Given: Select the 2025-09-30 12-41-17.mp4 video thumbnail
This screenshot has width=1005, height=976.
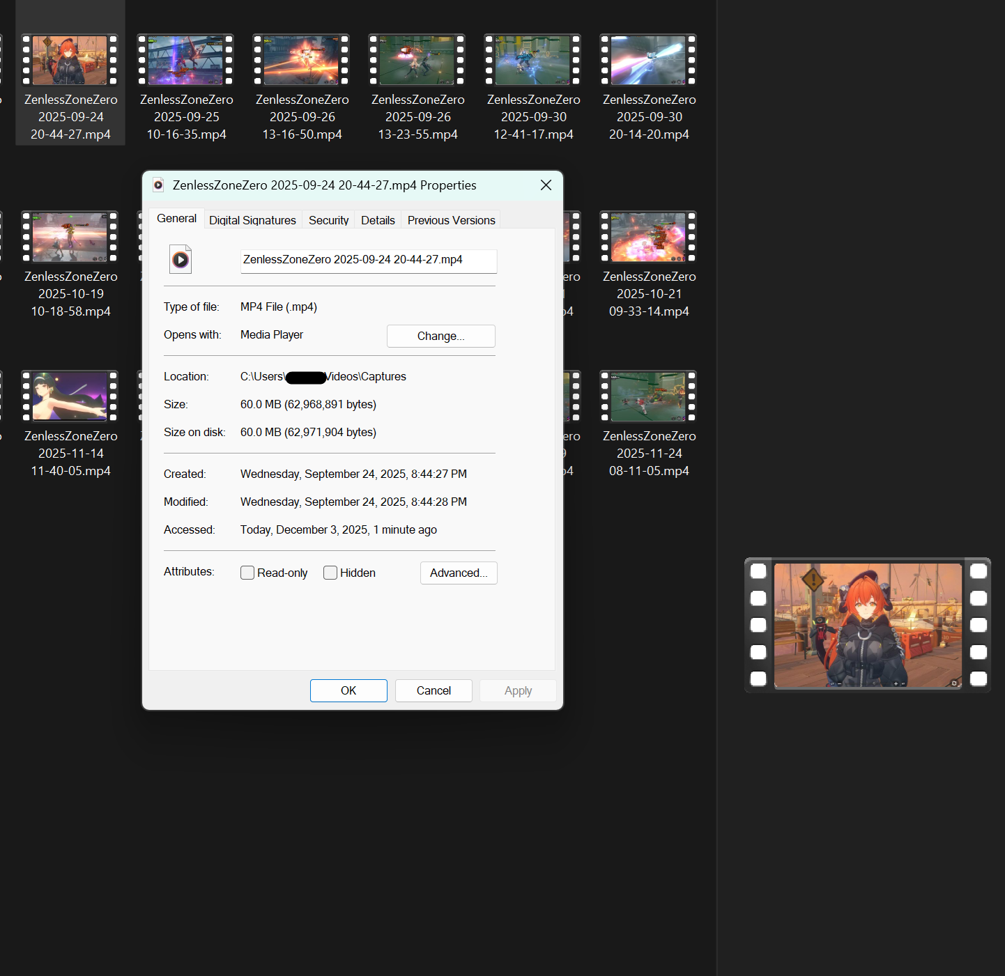Looking at the screenshot, I should pyautogui.click(x=532, y=60).
